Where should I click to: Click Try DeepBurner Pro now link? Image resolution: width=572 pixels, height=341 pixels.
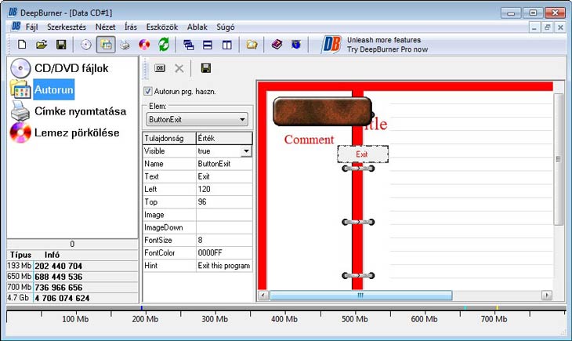(x=387, y=49)
